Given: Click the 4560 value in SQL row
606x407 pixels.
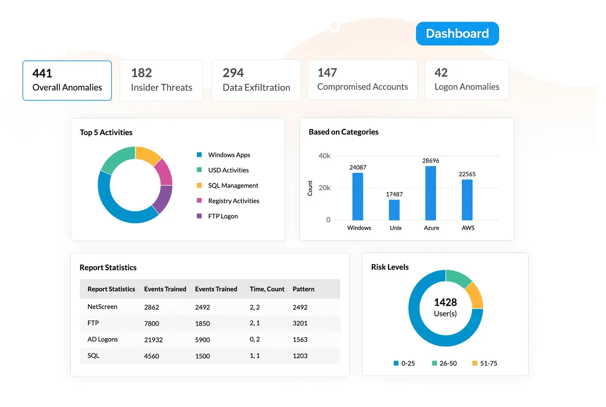Looking at the screenshot, I should [152, 356].
